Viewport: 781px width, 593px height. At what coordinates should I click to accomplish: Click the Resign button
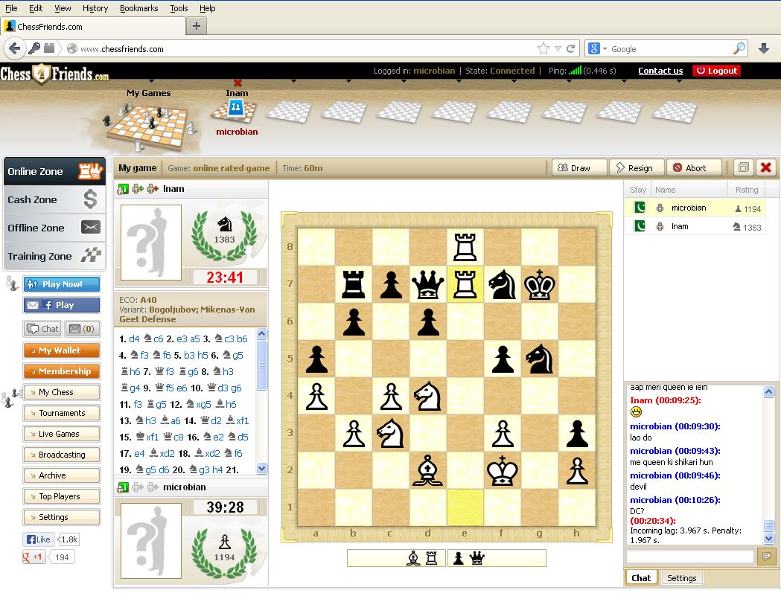click(x=635, y=167)
